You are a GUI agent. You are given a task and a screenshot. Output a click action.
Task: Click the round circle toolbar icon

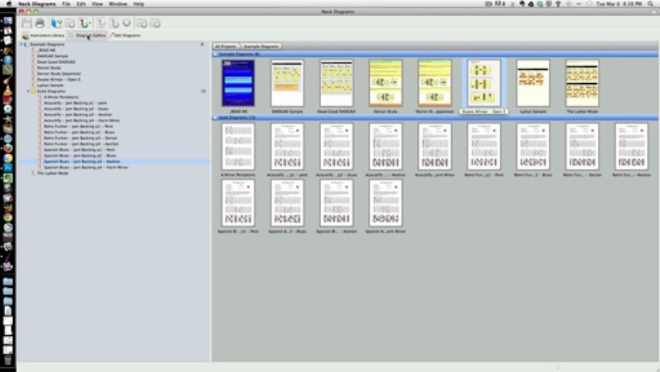click(x=127, y=23)
